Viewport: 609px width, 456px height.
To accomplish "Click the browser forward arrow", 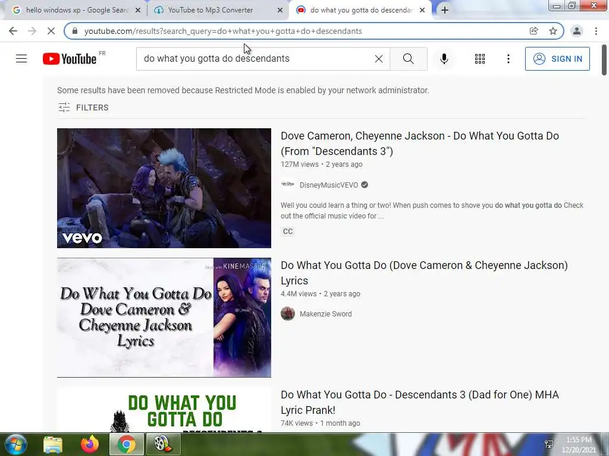I will [32, 31].
